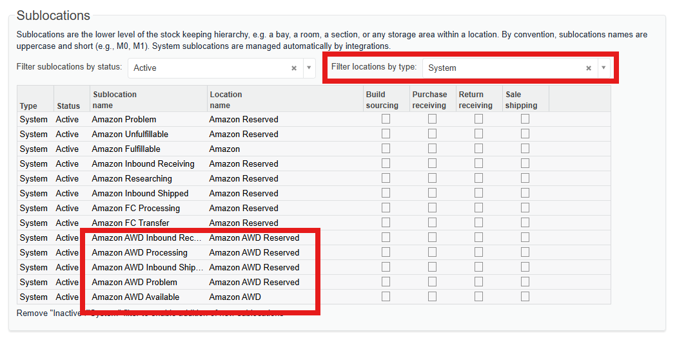Viewport: 677px width, 345px height.
Task: Tick Build sourcing for Amazon Problem
Action: tap(386, 119)
